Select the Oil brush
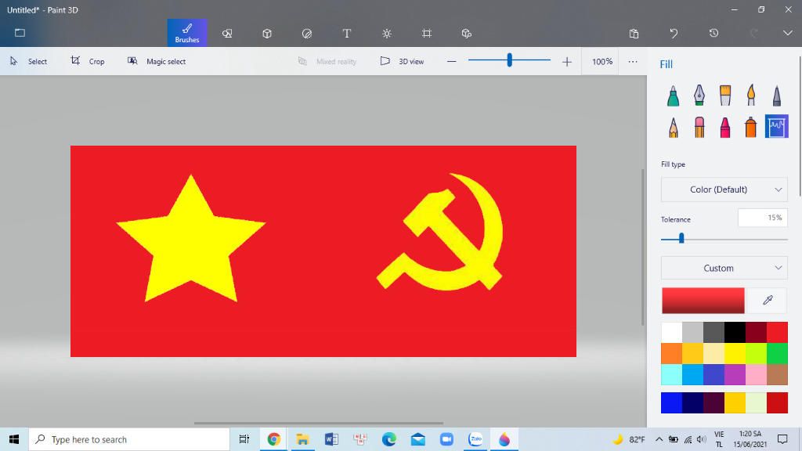The image size is (802, 451). point(725,96)
